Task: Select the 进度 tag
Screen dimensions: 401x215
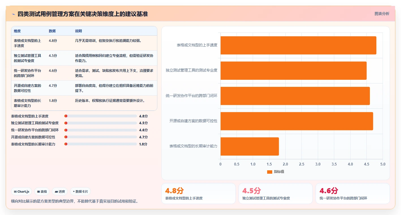Action: 60,192
